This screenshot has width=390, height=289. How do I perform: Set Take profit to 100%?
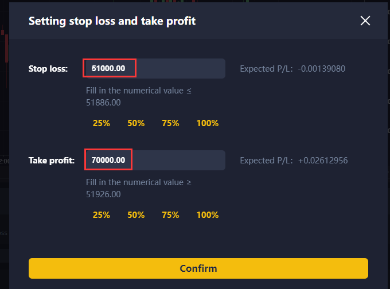pyautogui.click(x=207, y=215)
